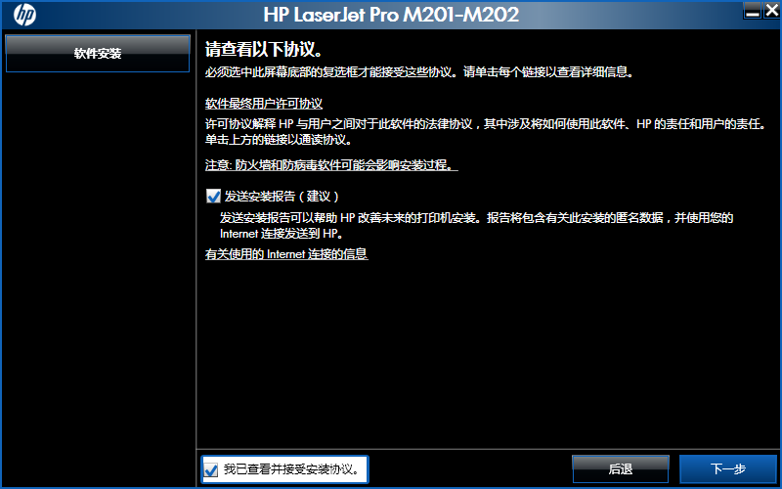Open the 注意: 防火墙和防病毒软件 notice link

(331, 165)
